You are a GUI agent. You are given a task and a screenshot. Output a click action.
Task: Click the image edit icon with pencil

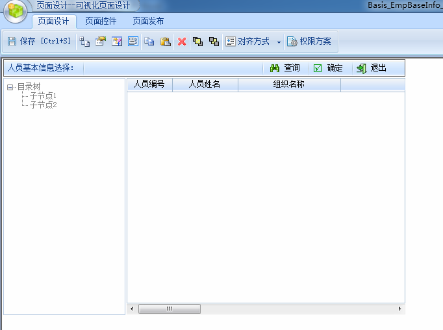tap(117, 42)
